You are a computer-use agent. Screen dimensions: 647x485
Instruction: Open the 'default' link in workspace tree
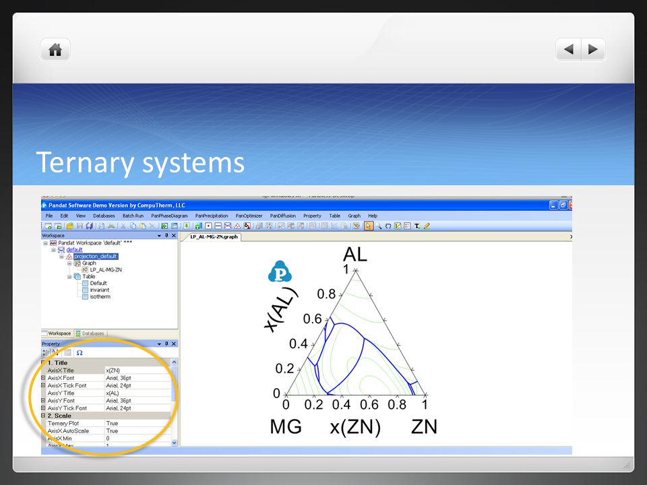point(74,250)
